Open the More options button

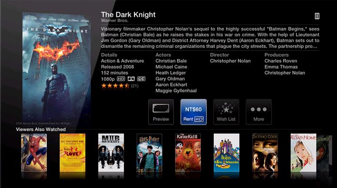click(x=259, y=112)
